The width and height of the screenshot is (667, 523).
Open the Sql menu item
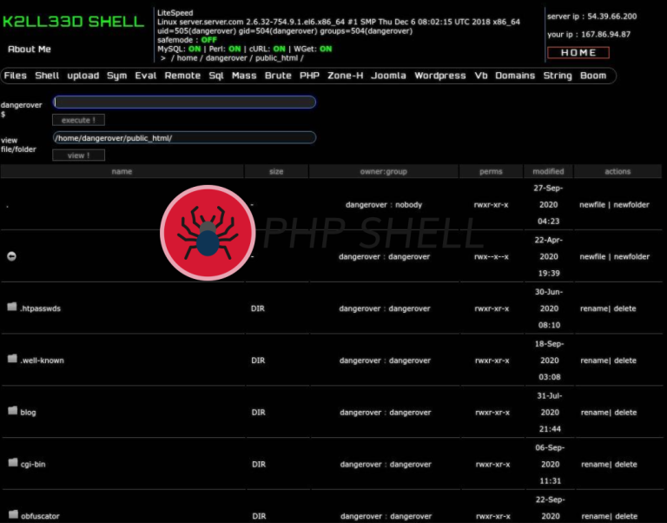[216, 76]
